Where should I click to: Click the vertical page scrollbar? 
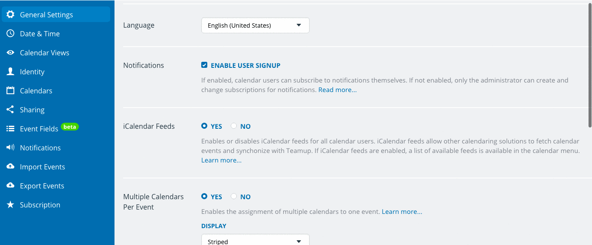[x=590, y=65]
